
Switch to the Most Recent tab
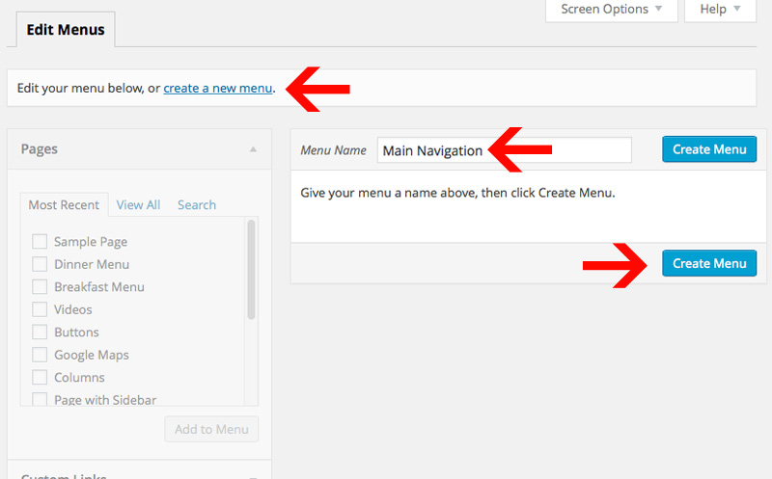[x=64, y=204]
